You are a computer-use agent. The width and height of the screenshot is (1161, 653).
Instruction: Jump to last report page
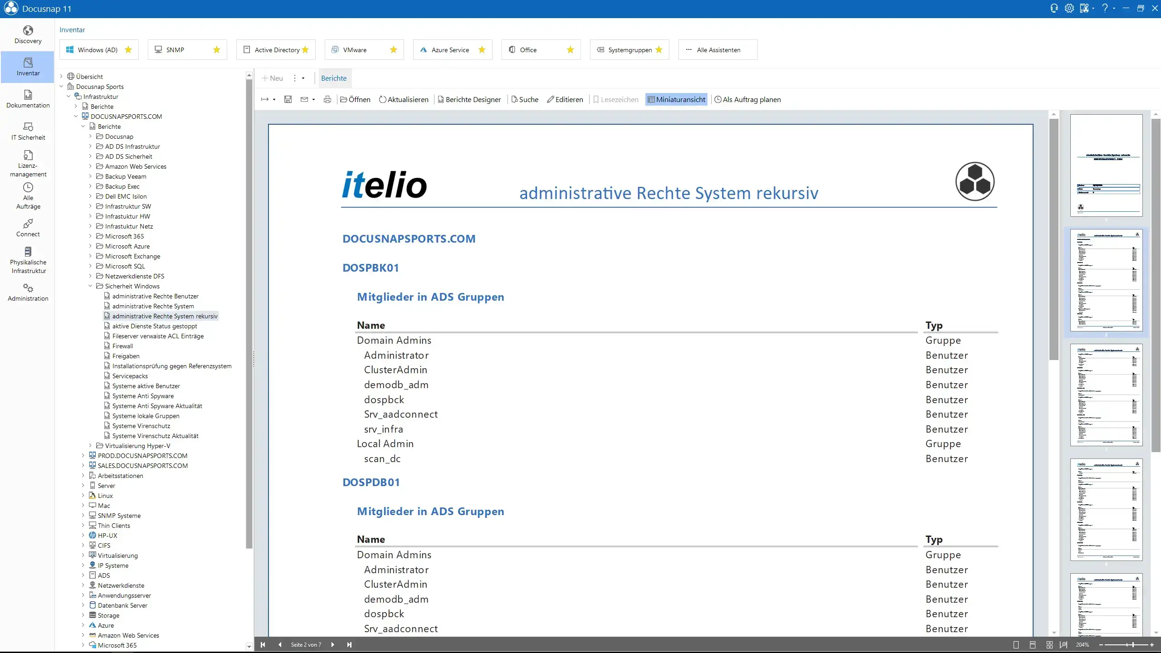[349, 644]
